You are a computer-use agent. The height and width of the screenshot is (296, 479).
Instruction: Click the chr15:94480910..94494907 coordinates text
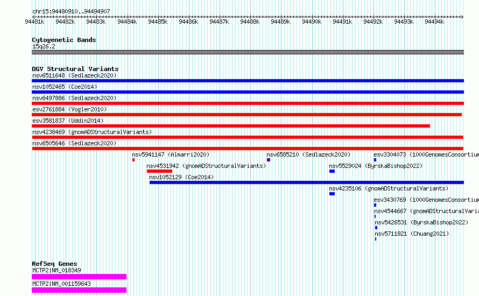coord(71,12)
